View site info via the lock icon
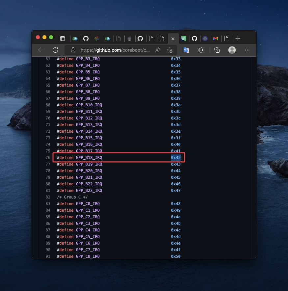The height and width of the screenshot is (291, 288). [73, 50]
